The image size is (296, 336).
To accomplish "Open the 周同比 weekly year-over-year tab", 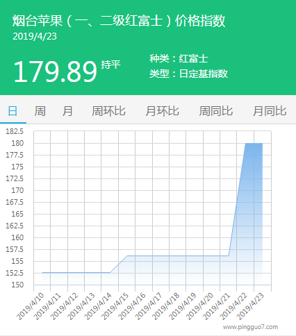I will pyautogui.click(x=216, y=111).
